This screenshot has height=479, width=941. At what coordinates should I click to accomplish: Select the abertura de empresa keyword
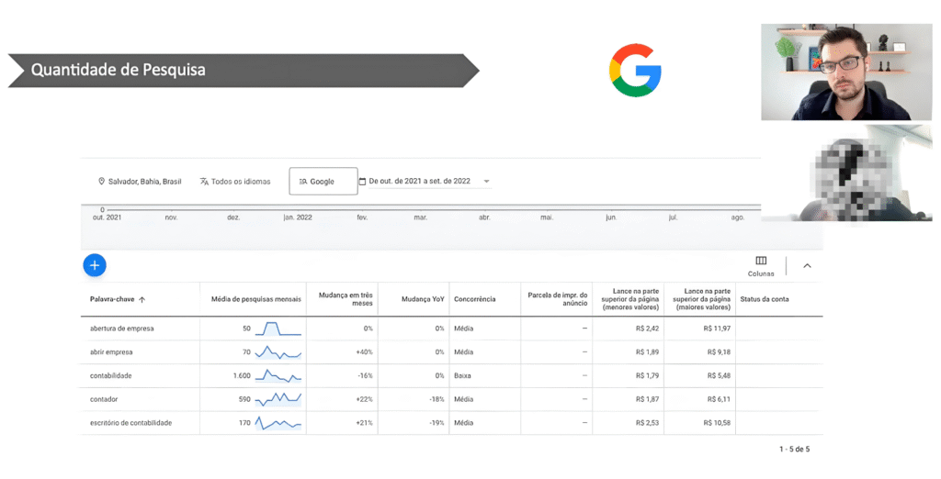(121, 329)
